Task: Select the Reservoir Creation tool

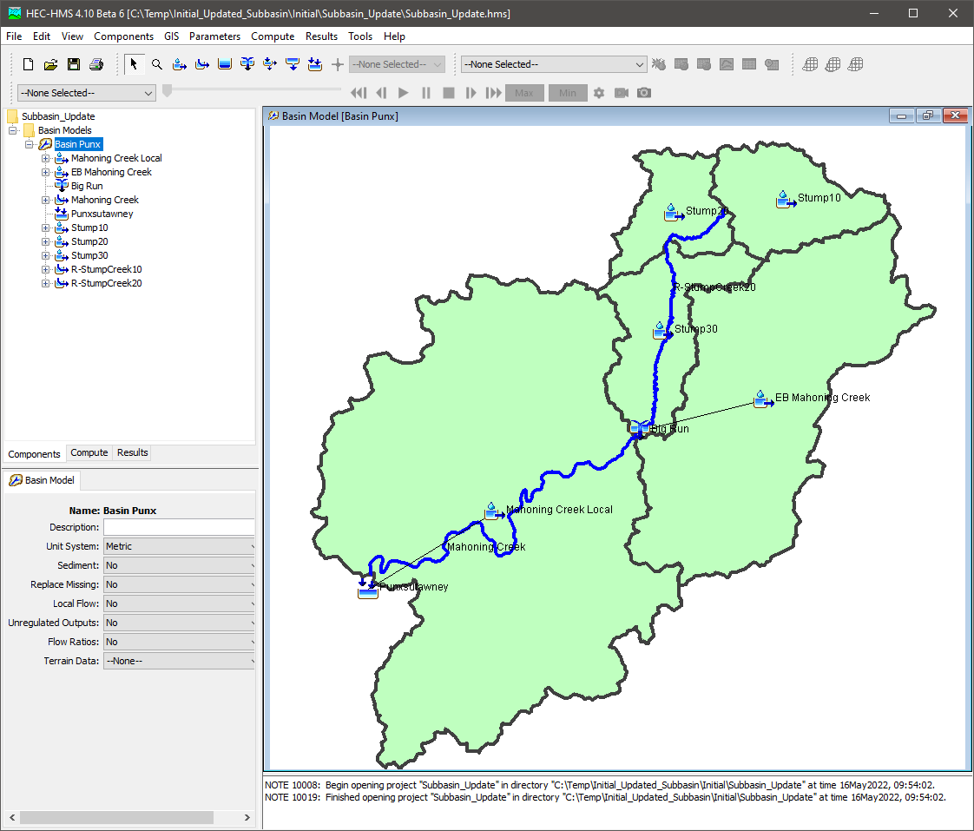Action: coord(225,64)
